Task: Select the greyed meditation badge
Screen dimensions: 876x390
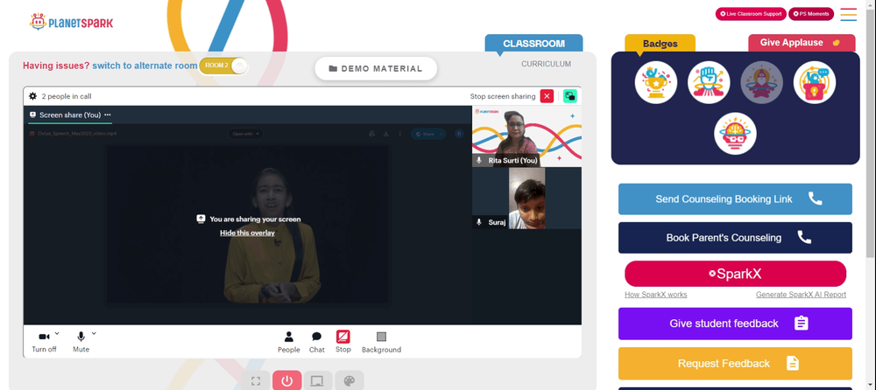Action: 761,82
